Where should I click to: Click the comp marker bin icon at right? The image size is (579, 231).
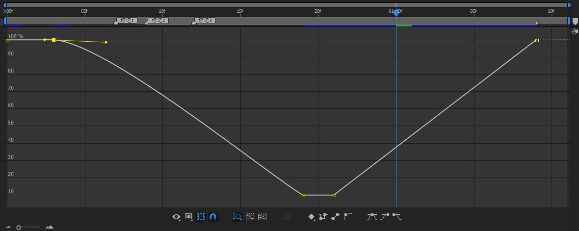(x=575, y=22)
